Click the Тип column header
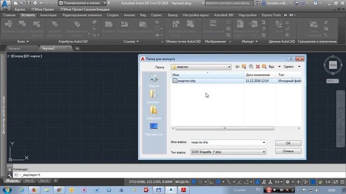Viewport: 346px width, 194px height. pyautogui.click(x=289, y=75)
